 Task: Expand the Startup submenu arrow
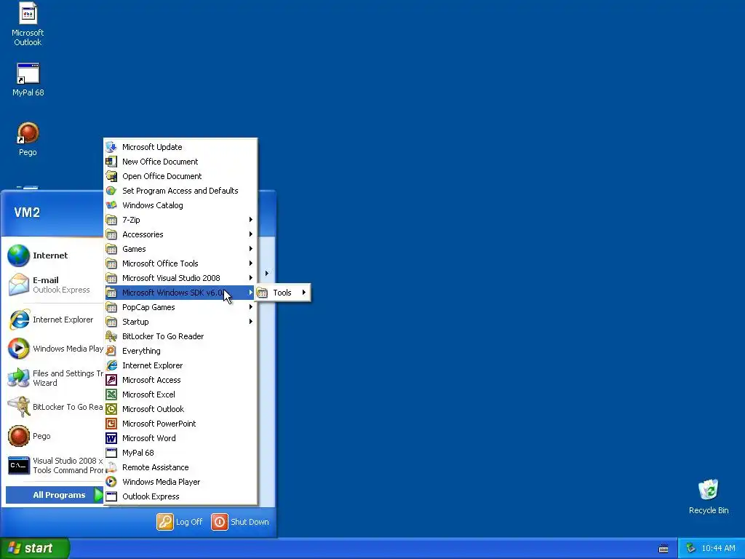[x=250, y=322]
